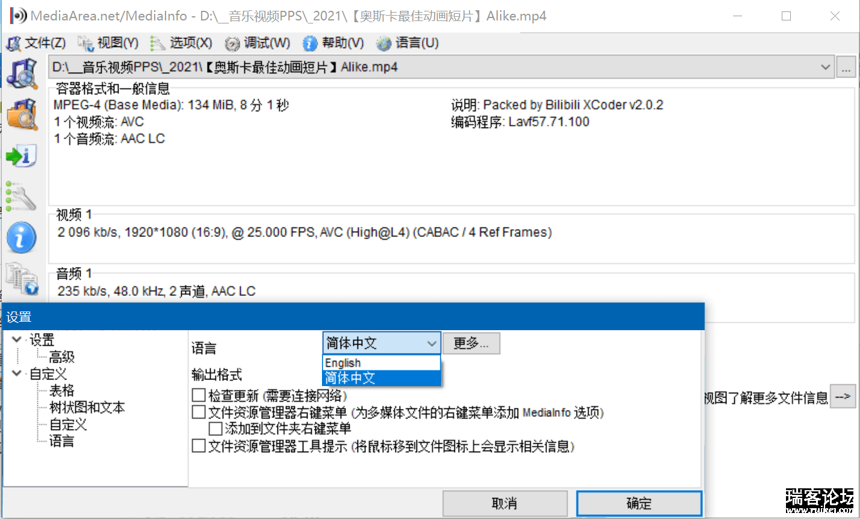Screen dimensions: 860x519
Task: Open the file path dropdown
Action: 826,67
